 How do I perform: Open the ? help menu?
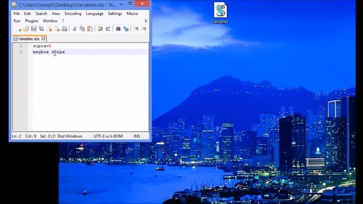pyautogui.click(x=63, y=21)
